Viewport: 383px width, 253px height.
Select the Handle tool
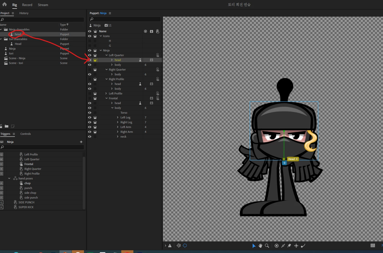277,246
